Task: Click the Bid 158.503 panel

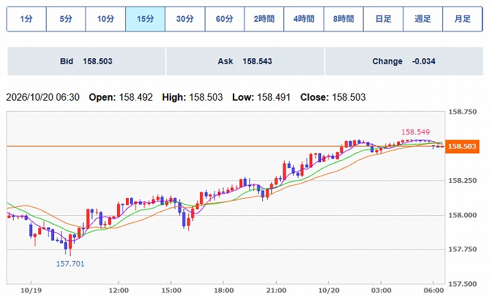Action: pos(86,61)
